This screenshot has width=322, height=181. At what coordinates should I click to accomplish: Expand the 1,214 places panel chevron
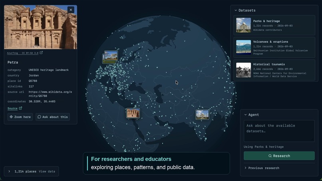pyautogui.click(x=9, y=171)
